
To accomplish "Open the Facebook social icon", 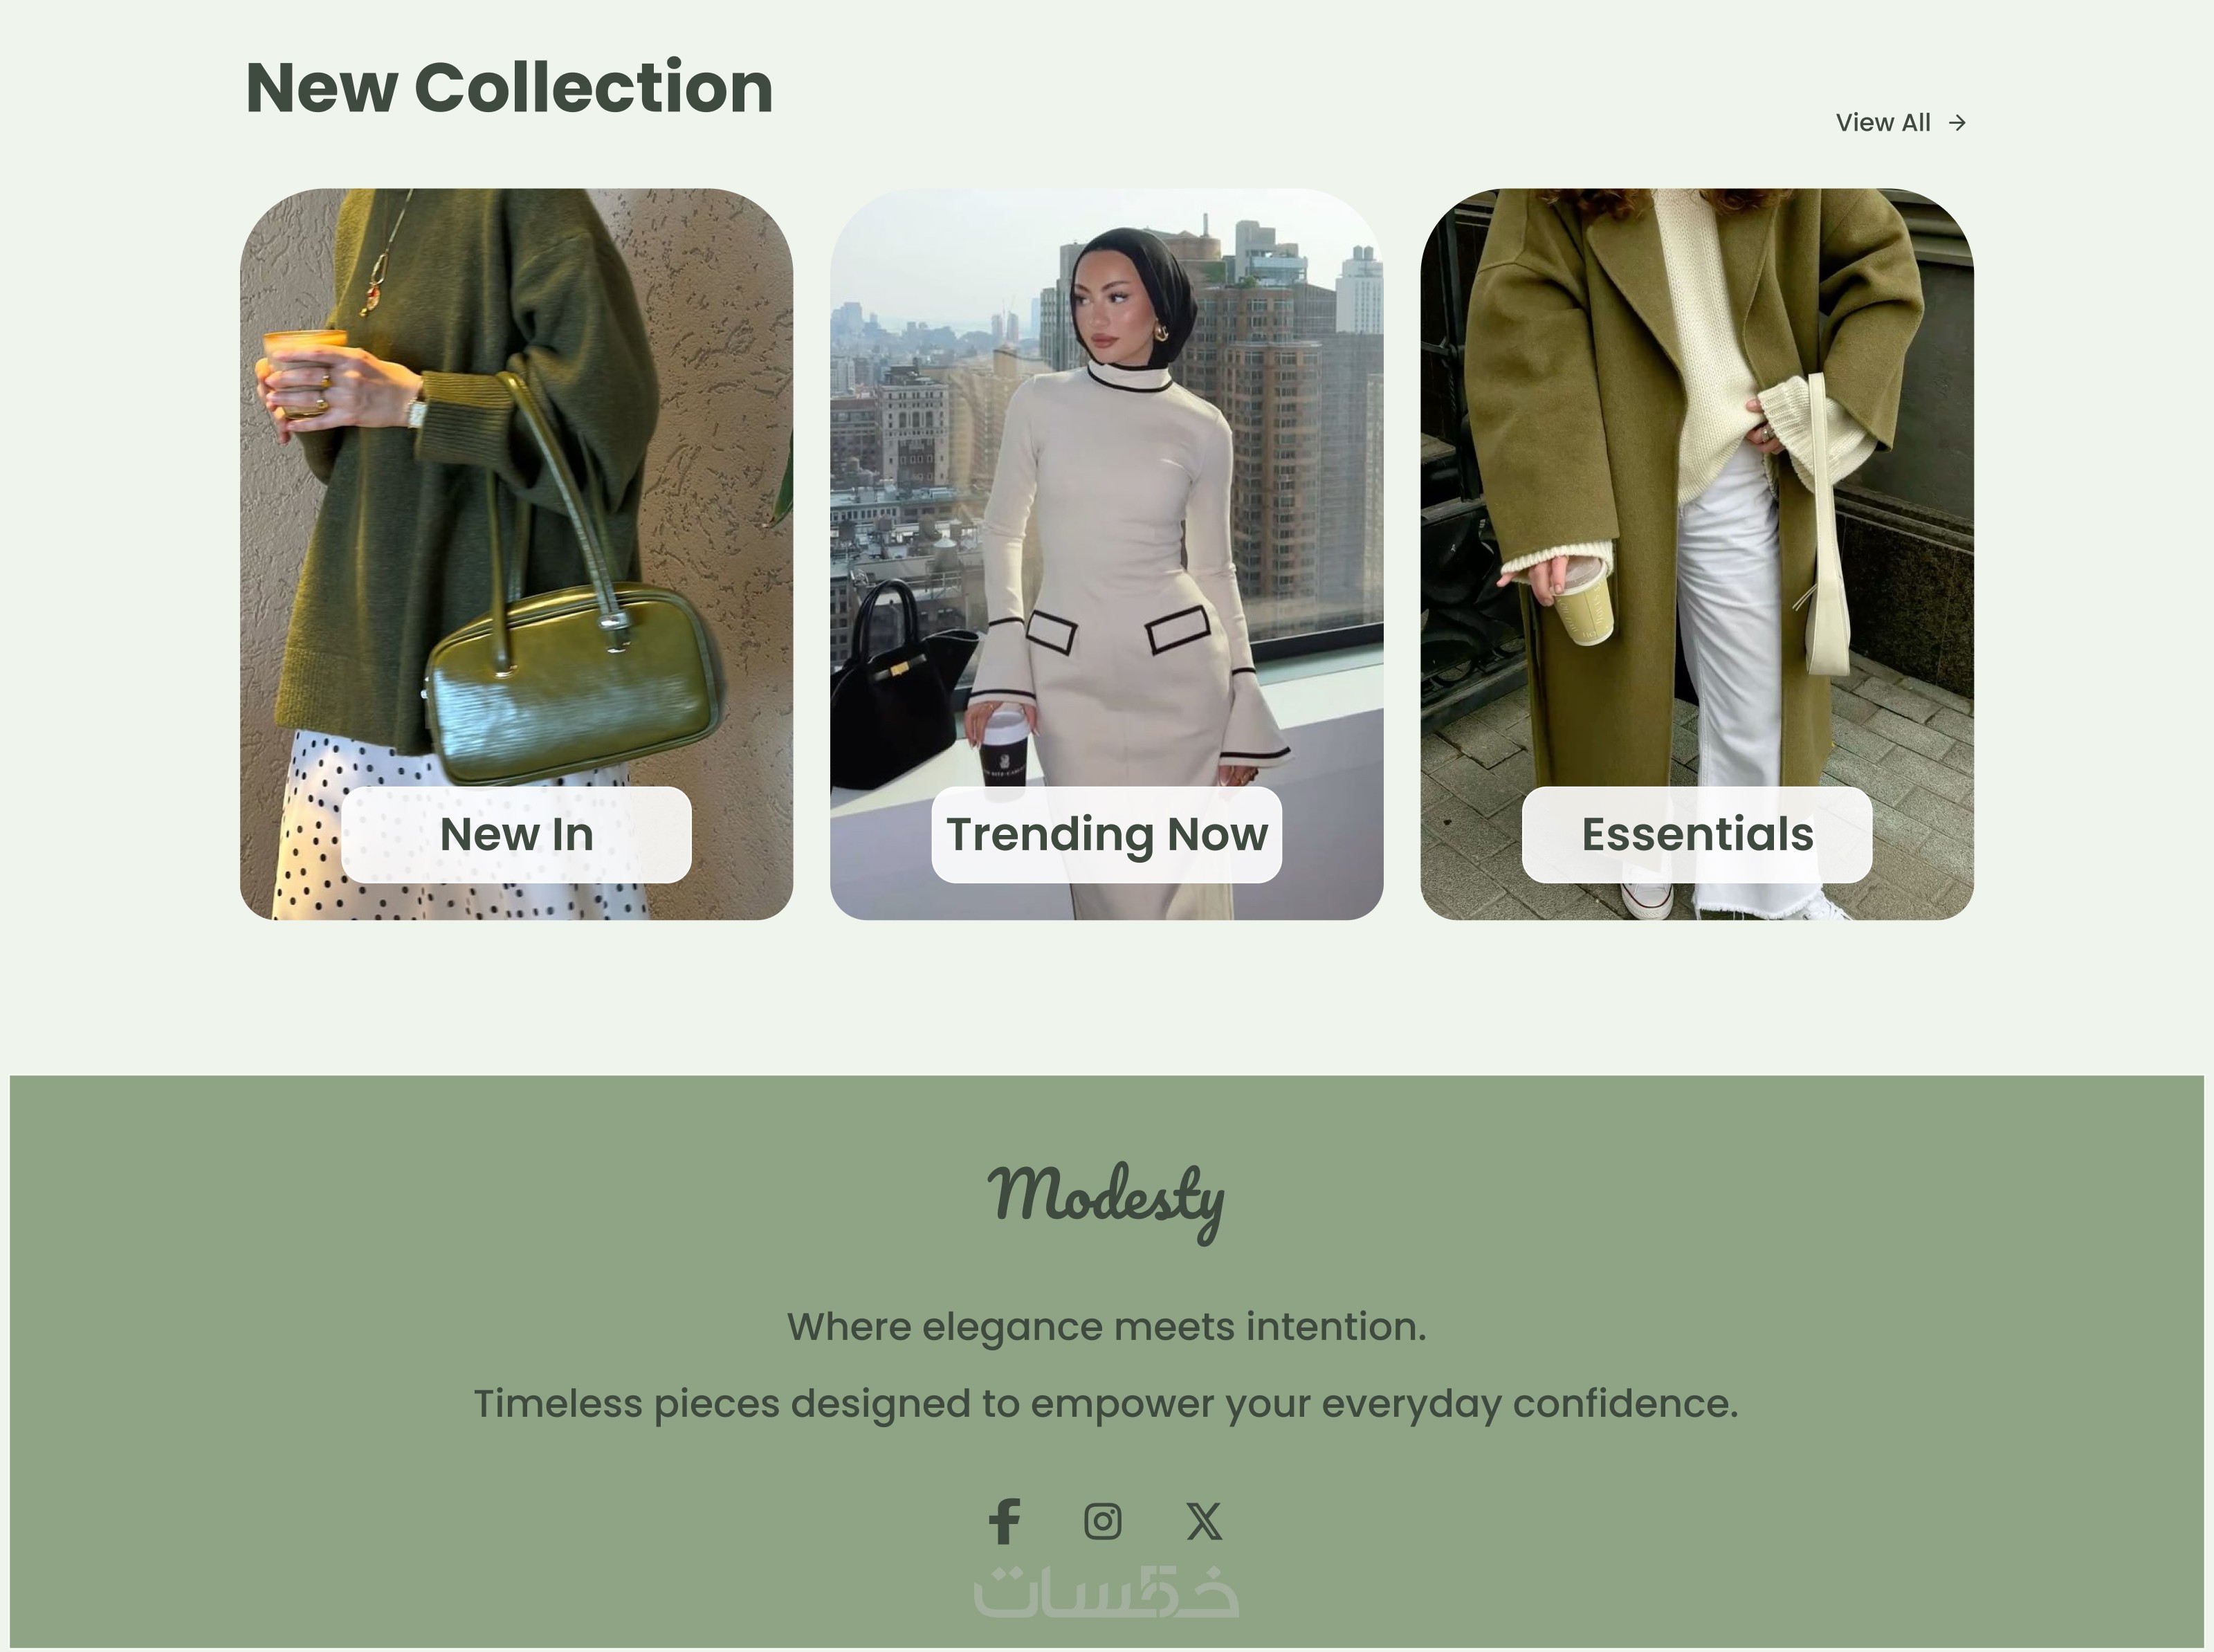I will [1004, 1521].
